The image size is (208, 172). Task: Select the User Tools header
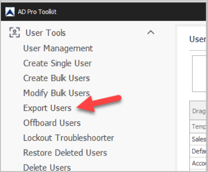pos(46,33)
